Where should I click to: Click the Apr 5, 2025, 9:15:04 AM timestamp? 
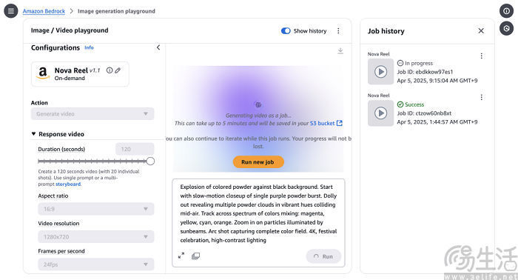(437, 80)
